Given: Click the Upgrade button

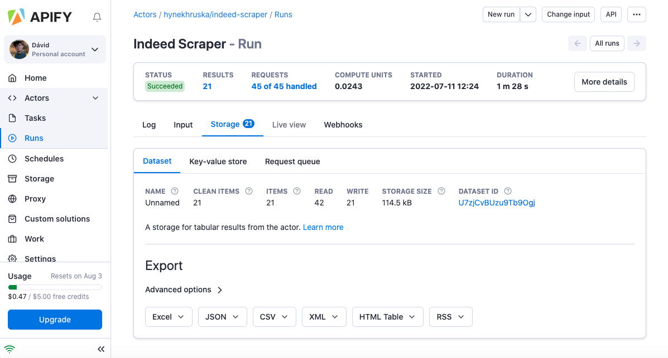Looking at the screenshot, I should [55, 320].
